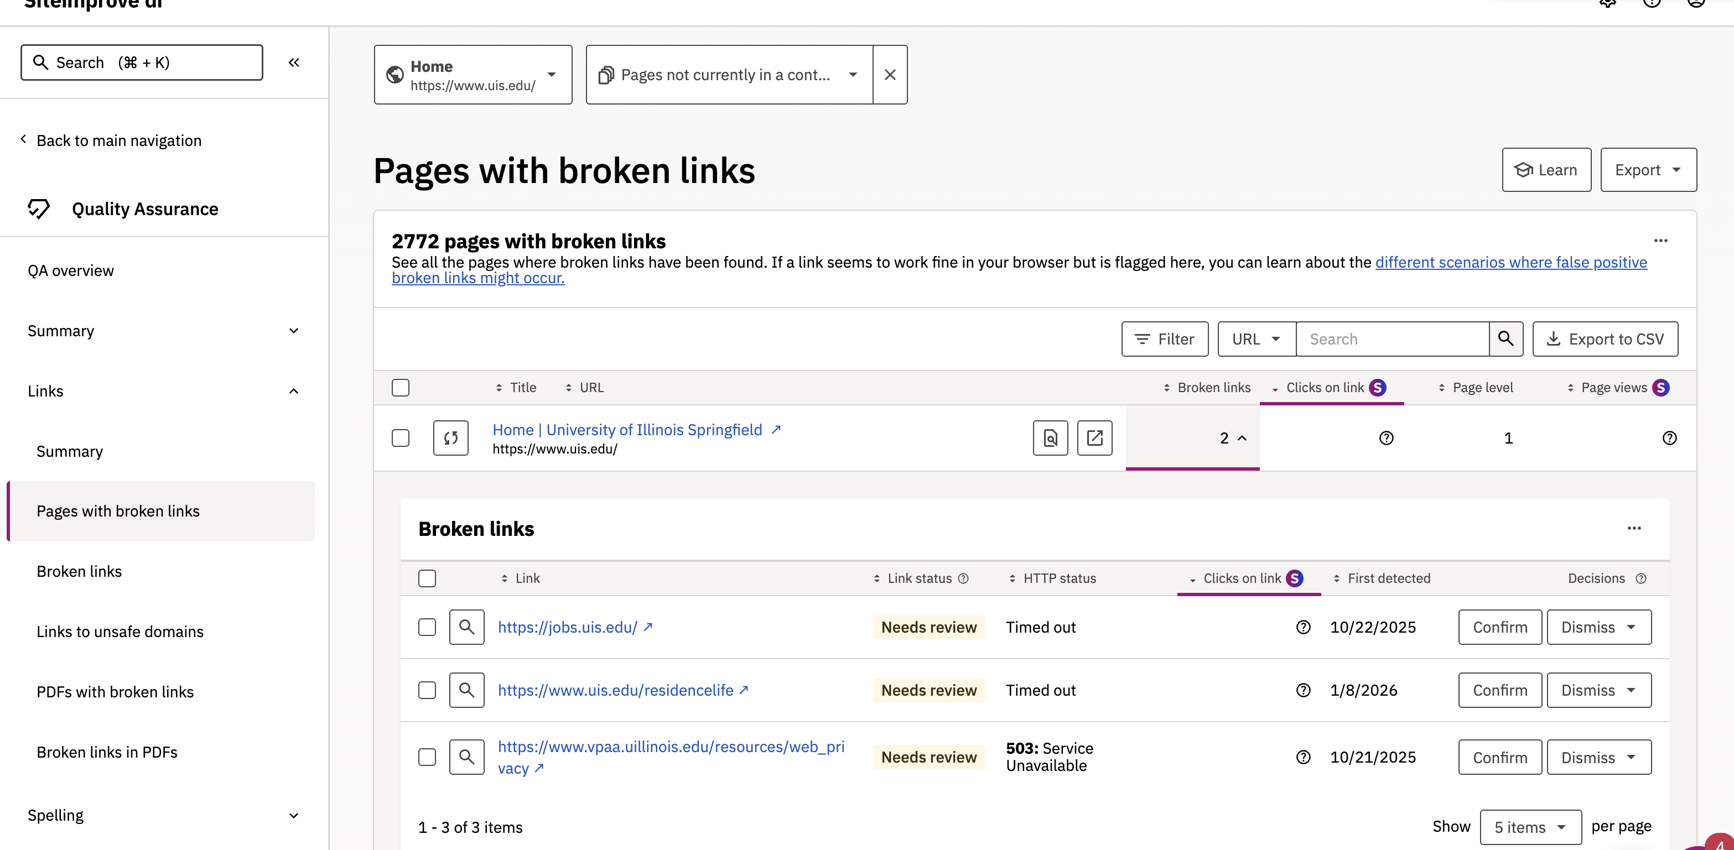Click the Learn button
The height and width of the screenshot is (850, 1734).
click(x=1546, y=170)
